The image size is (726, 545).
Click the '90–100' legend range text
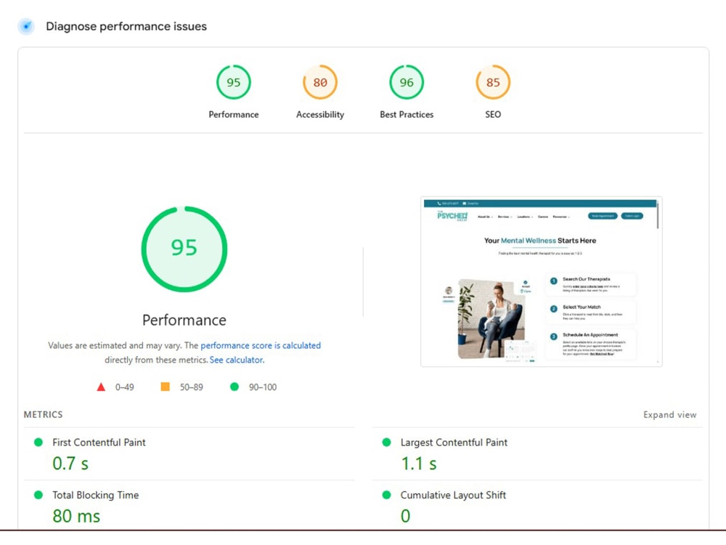click(x=263, y=387)
